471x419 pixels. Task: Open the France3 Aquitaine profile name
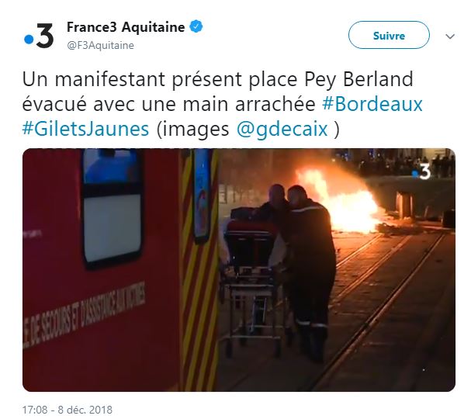[x=126, y=27]
